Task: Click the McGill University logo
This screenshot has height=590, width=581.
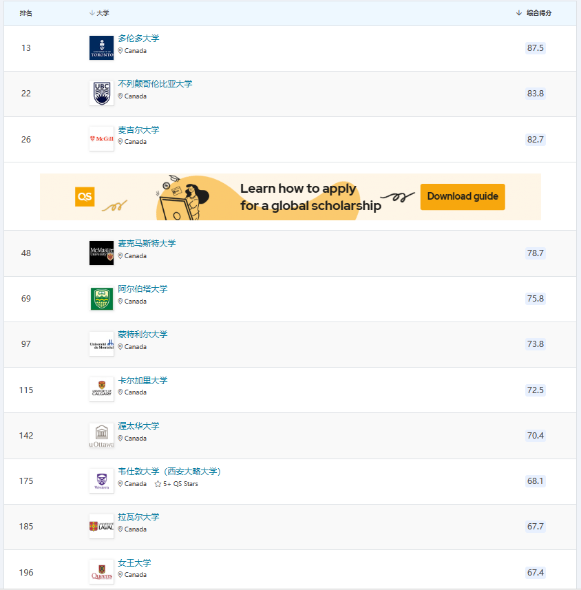Action: point(102,139)
